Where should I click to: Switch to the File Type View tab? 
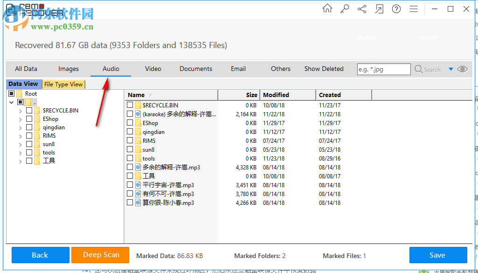point(63,84)
